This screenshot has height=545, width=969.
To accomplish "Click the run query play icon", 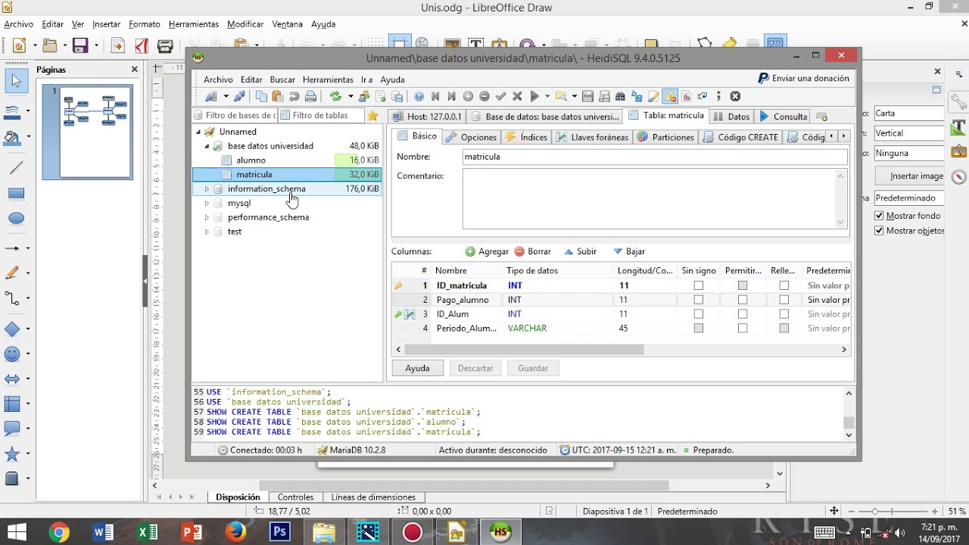I will coord(534,96).
